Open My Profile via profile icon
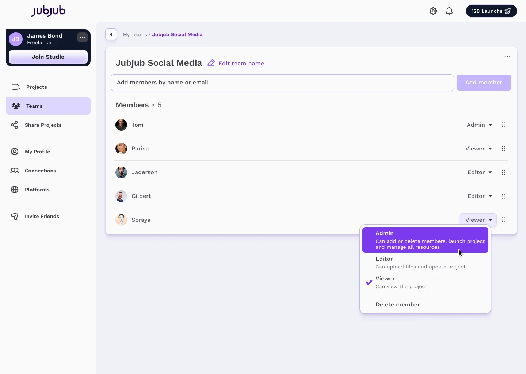526x374 pixels. (x=14, y=152)
